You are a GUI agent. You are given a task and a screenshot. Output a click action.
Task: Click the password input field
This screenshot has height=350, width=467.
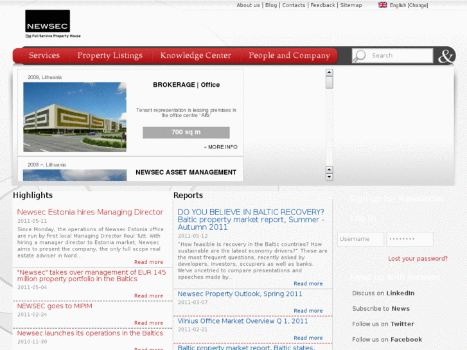[410, 239]
